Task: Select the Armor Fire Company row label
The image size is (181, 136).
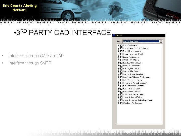Action: pyautogui.click(x=130, y=45)
